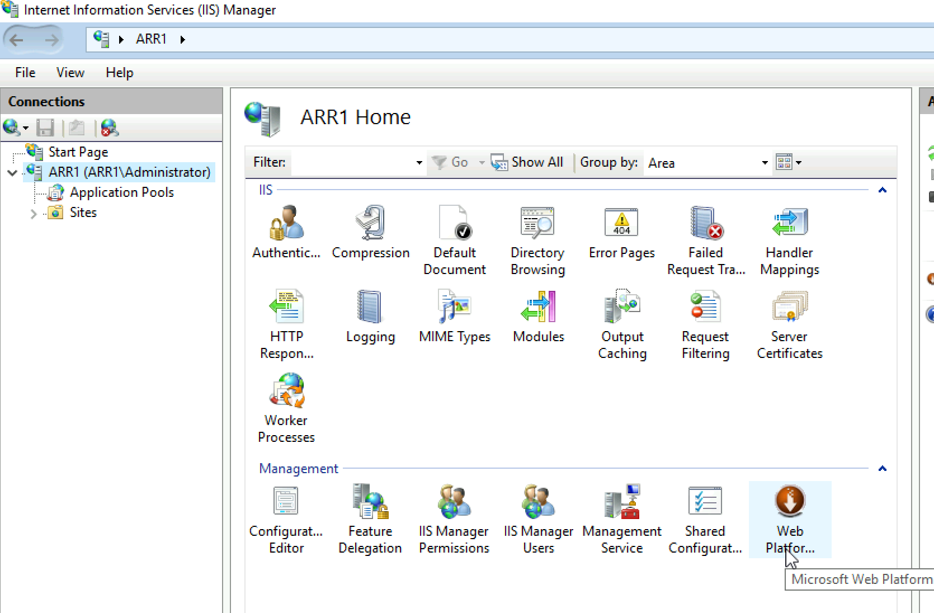Open IIS Manager Permissions
934x613 pixels.
click(454, 519)
